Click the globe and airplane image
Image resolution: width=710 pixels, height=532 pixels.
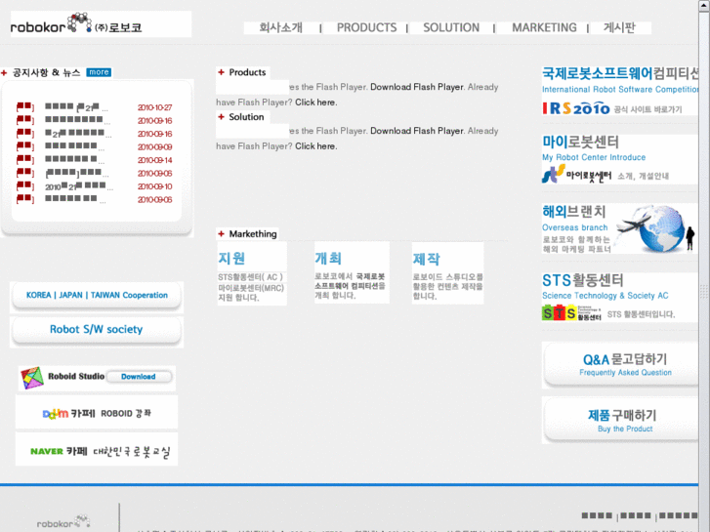653,228
